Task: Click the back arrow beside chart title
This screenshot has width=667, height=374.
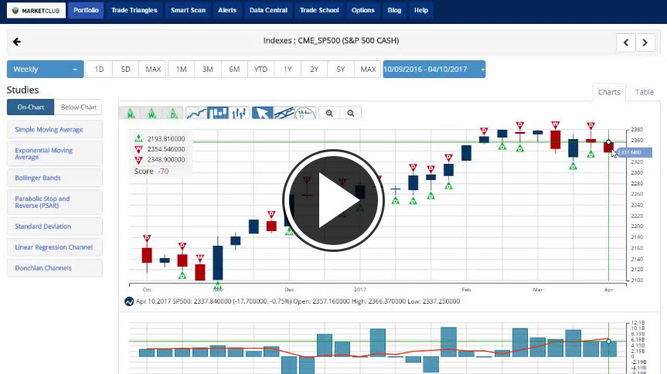Action: point(17,42)
